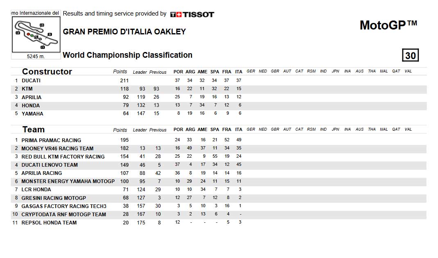This screenshot has width=438, height=258.
Task: Click the Constructor table's GER race column header
Action: 251,71
